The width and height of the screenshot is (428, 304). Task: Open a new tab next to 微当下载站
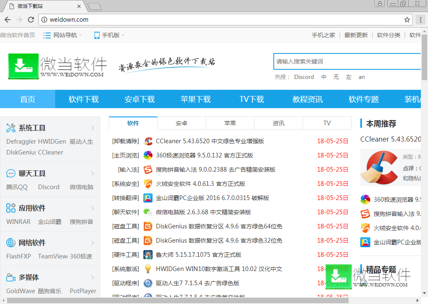pyautogui.click(x=95, y=7)
